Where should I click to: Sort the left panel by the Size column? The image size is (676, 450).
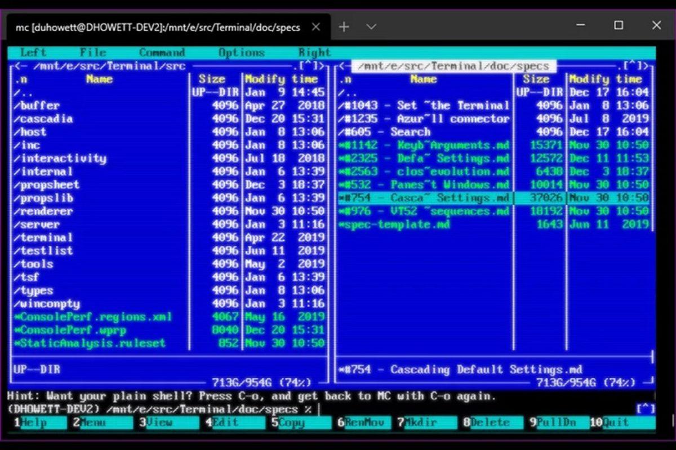point(212,79)
